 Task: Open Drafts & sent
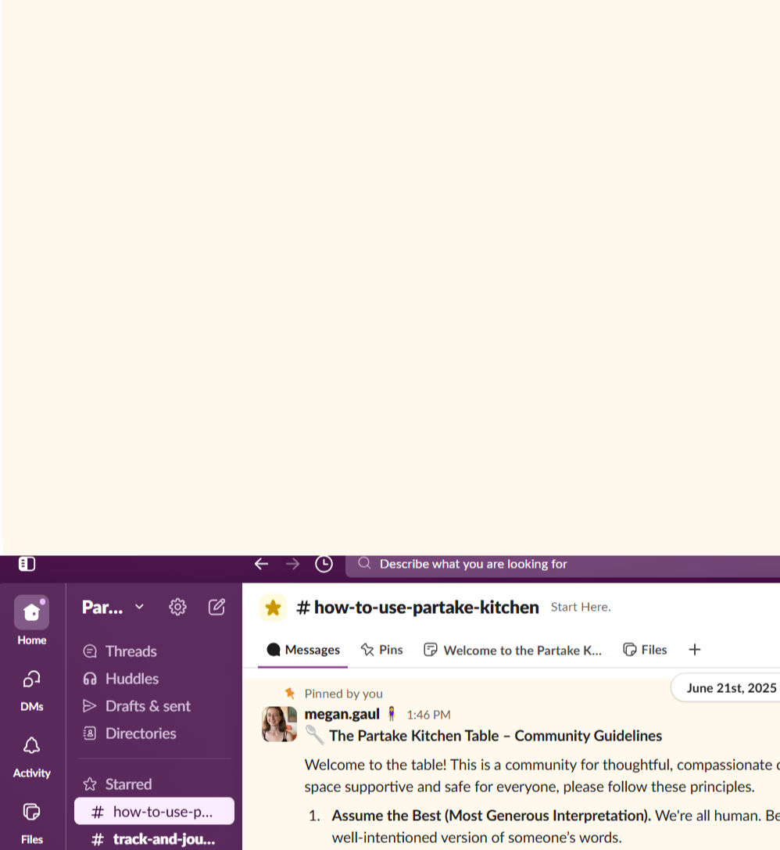[x=155, y=706]
